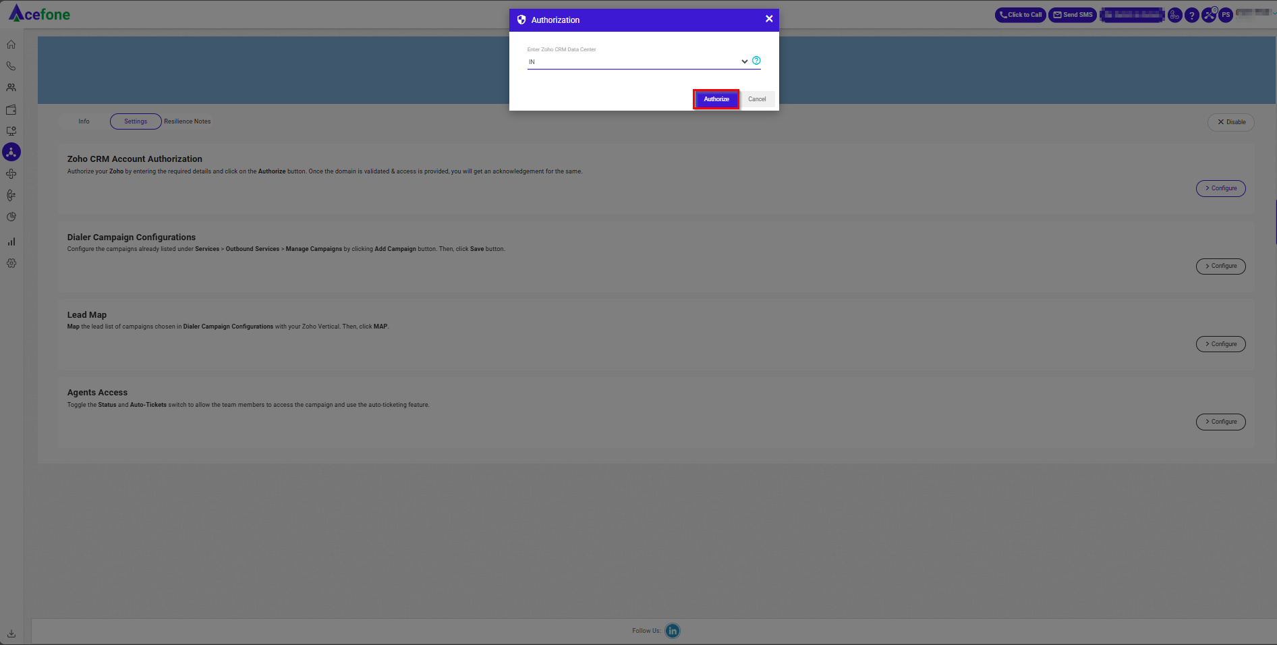Open the Zoho CRM Data Center dropdown
This screenshot has width=1277, height=645.
pyautogui.click(x=638, y=61)
